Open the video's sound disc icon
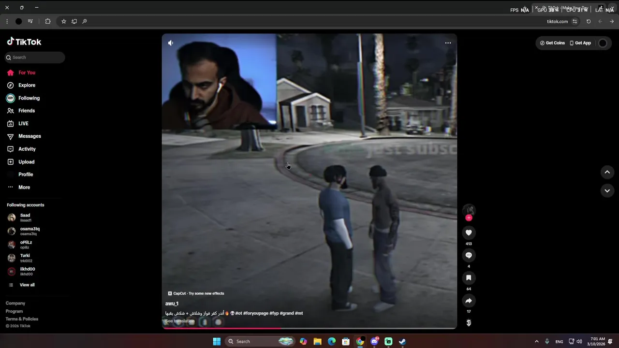 (x=469, y=323)
